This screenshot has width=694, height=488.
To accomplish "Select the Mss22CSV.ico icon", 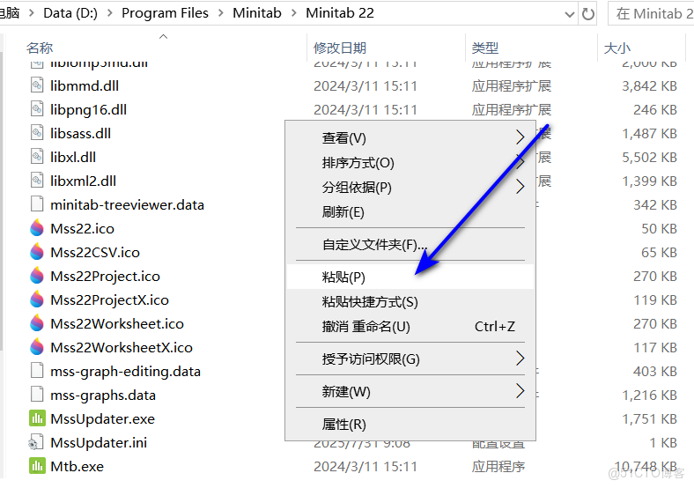I will [37, 253].
